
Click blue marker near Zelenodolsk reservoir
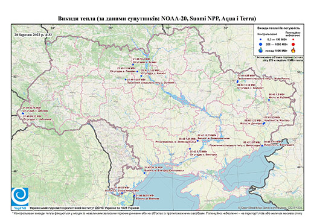(197, 141)
